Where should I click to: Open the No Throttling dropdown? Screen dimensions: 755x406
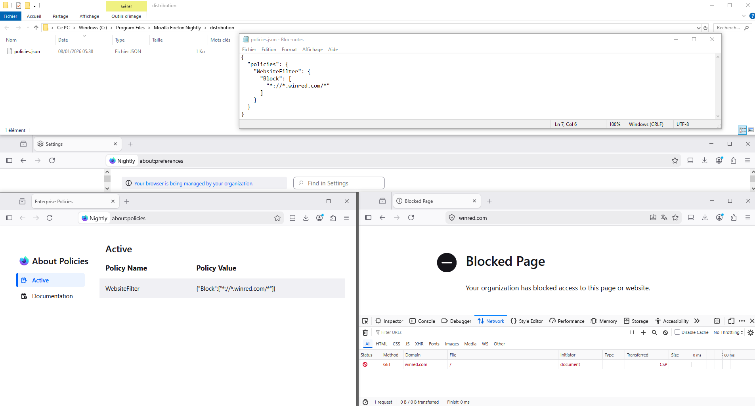(x=728, y=332)
